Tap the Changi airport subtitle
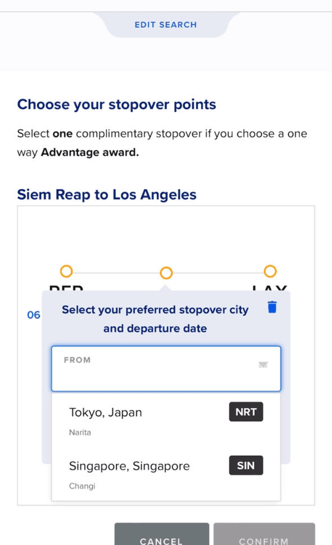 [x=82, y=486]
